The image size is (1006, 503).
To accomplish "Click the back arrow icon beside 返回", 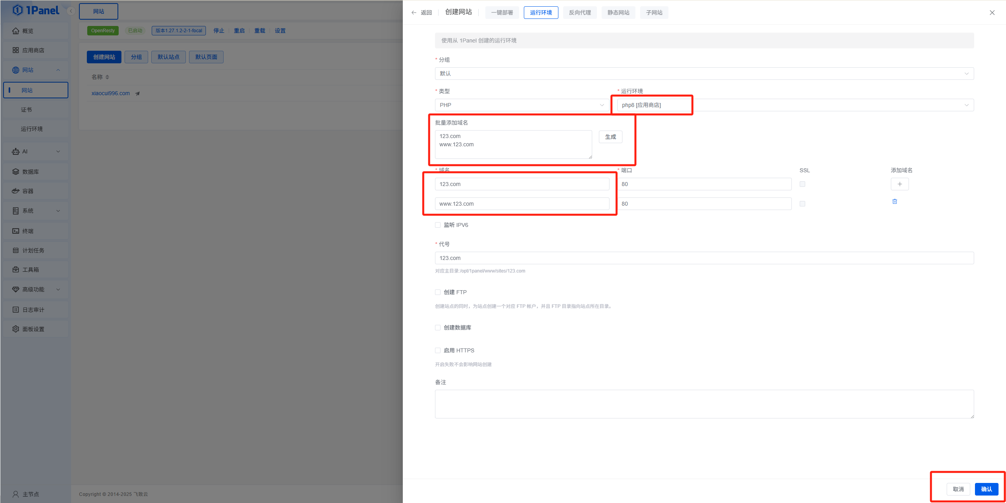I will (x=414, y=13).
